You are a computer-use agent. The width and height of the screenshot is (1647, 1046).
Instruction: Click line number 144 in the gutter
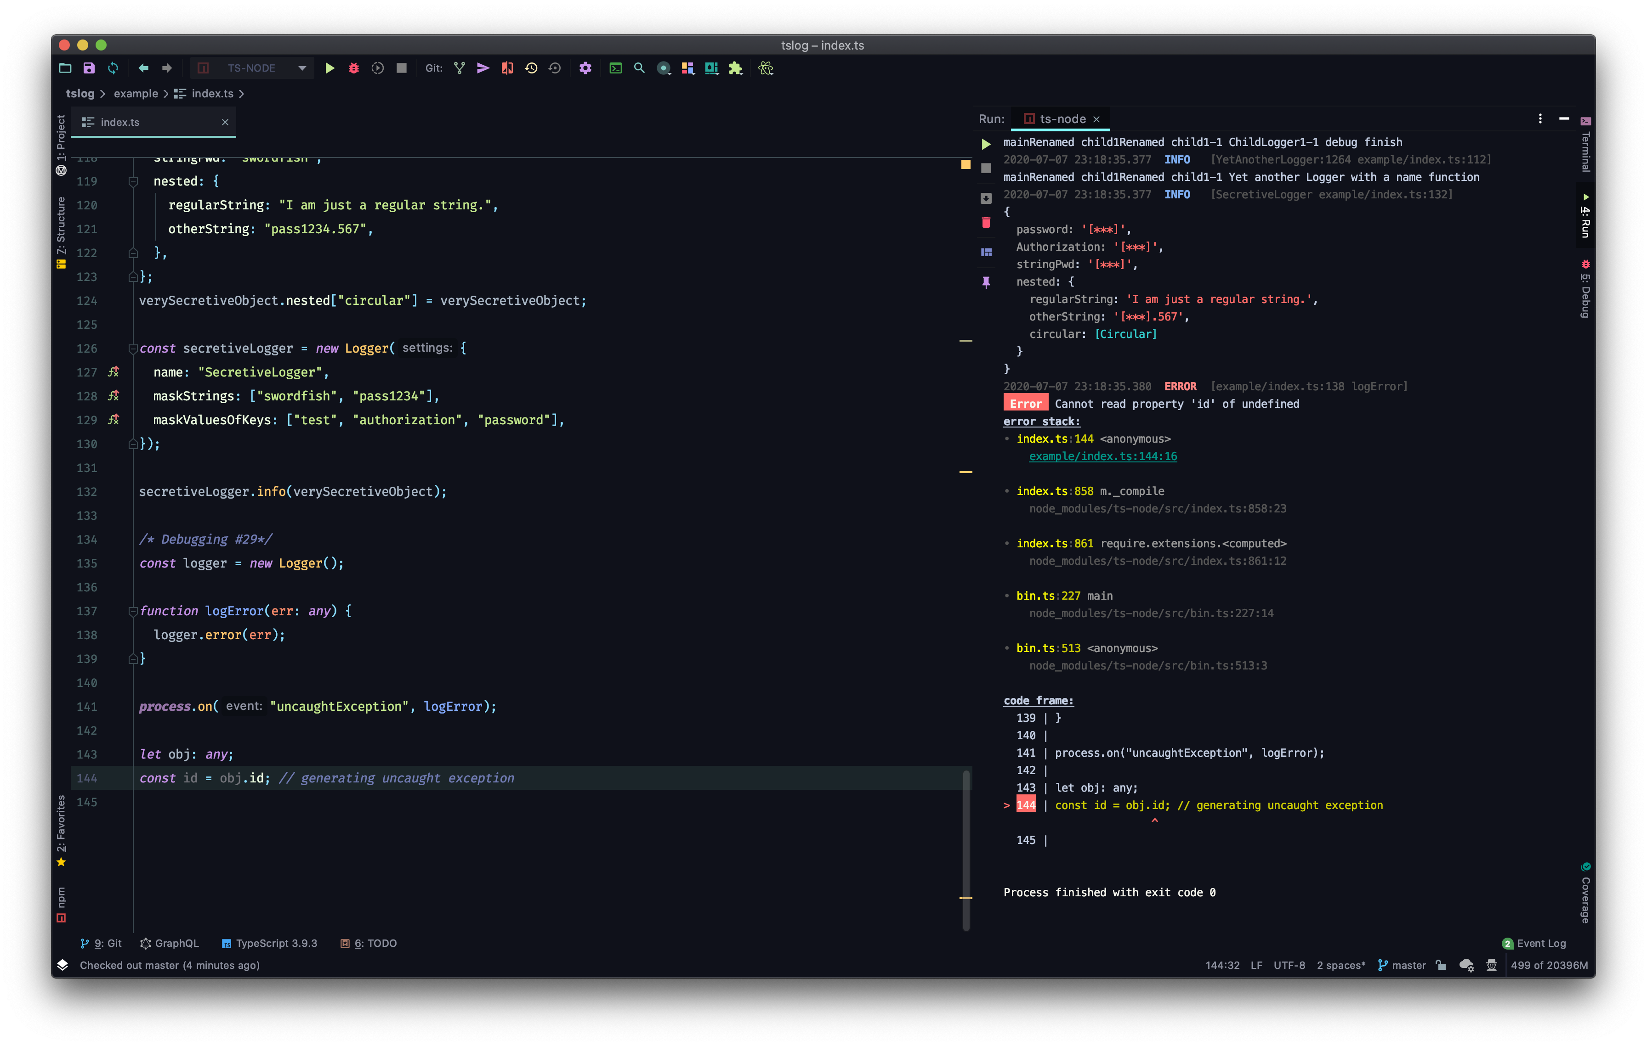(87, 778)
